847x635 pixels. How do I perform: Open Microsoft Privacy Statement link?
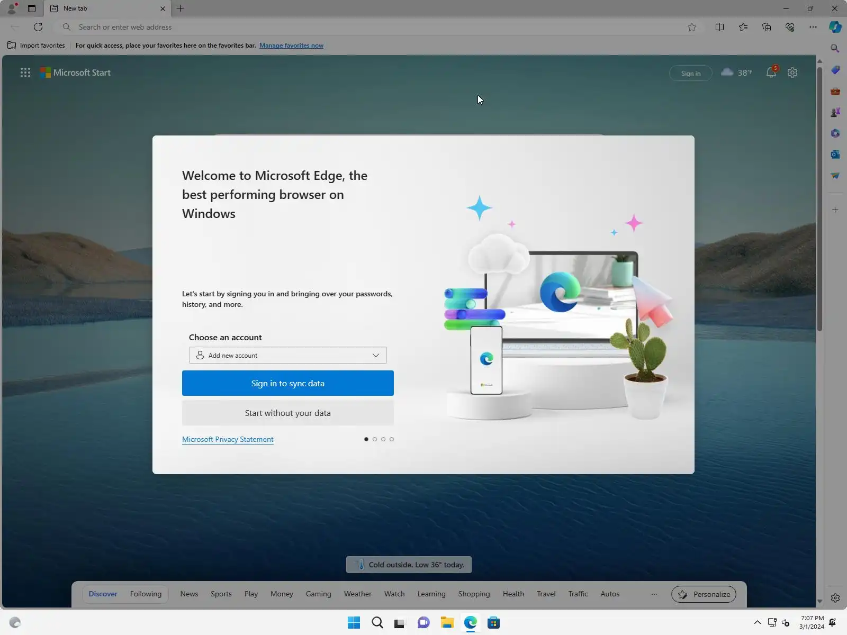(228, 439)
